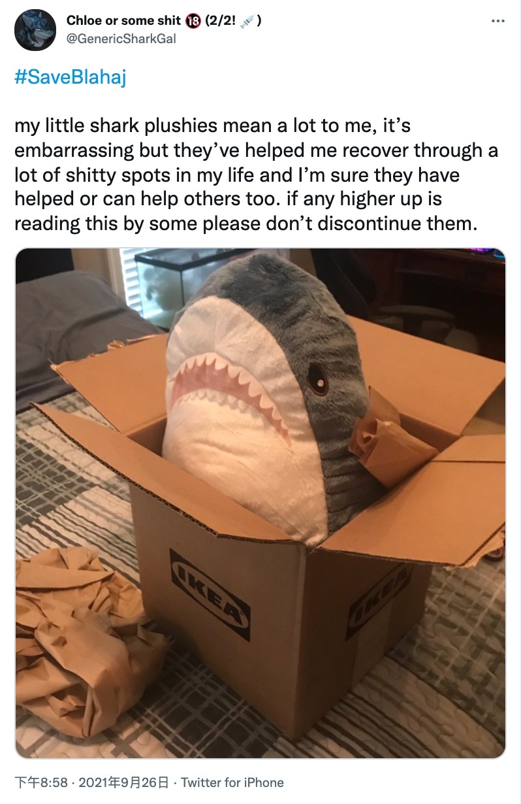Open the Twitter for iPhone source link
This screenshot has height=804, width=521.
(232, 782)
